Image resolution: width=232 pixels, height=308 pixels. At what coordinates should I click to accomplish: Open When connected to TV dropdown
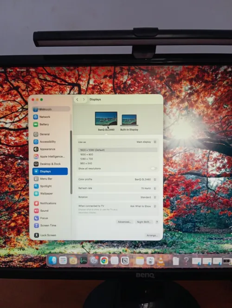tap(143, 206)
